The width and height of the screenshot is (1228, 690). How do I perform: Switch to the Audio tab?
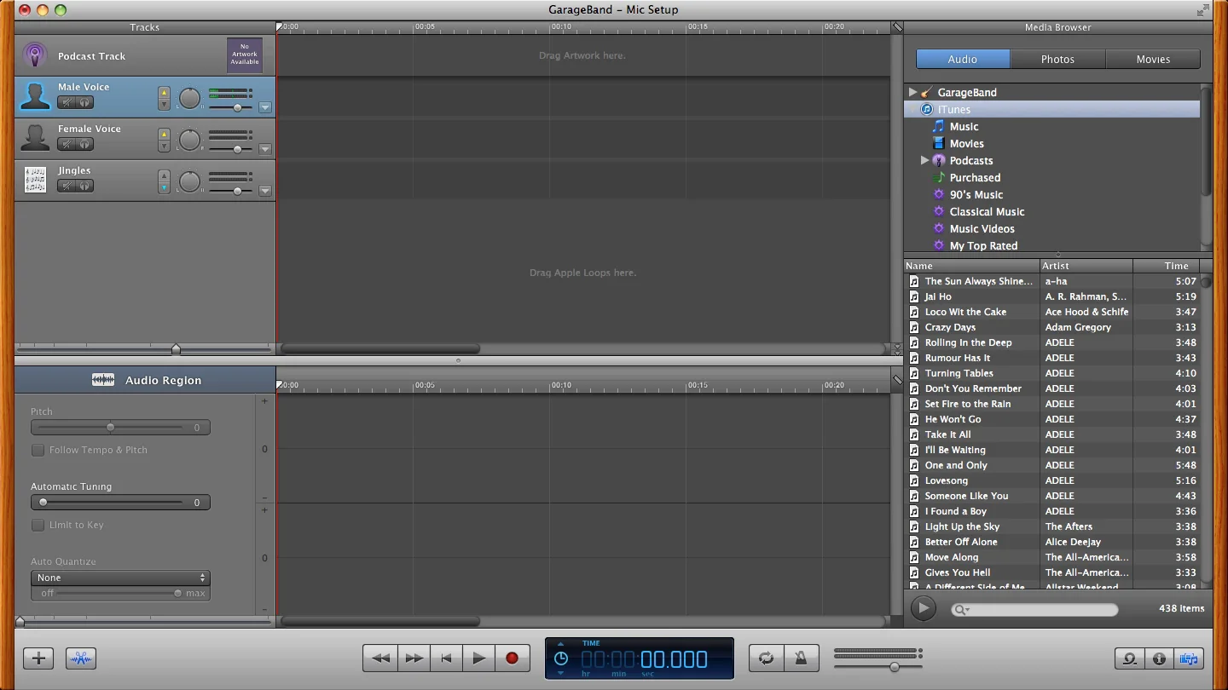click(x=963, y=59)
